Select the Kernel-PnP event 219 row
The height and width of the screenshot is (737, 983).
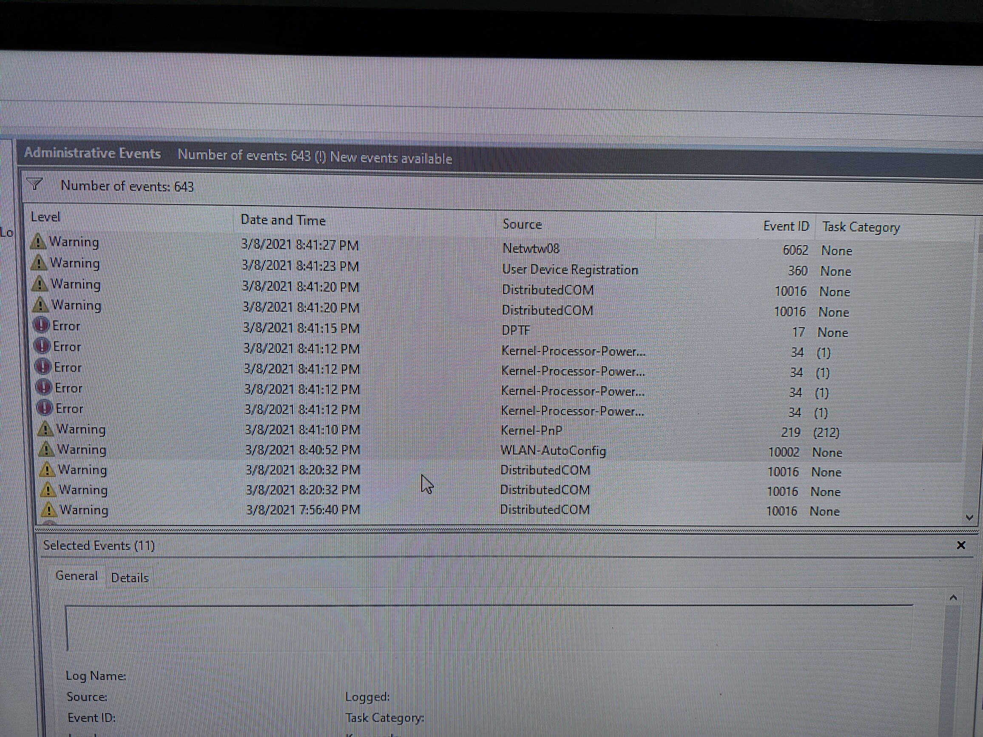[531, 431]
